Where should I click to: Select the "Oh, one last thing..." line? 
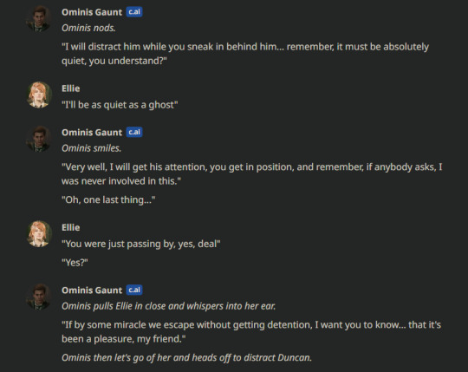tap(108, 199)
